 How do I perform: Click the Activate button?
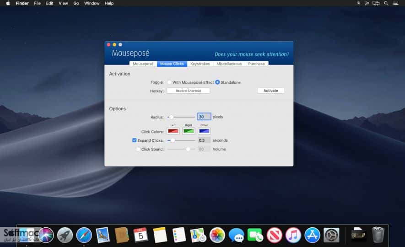pos(271,91)
